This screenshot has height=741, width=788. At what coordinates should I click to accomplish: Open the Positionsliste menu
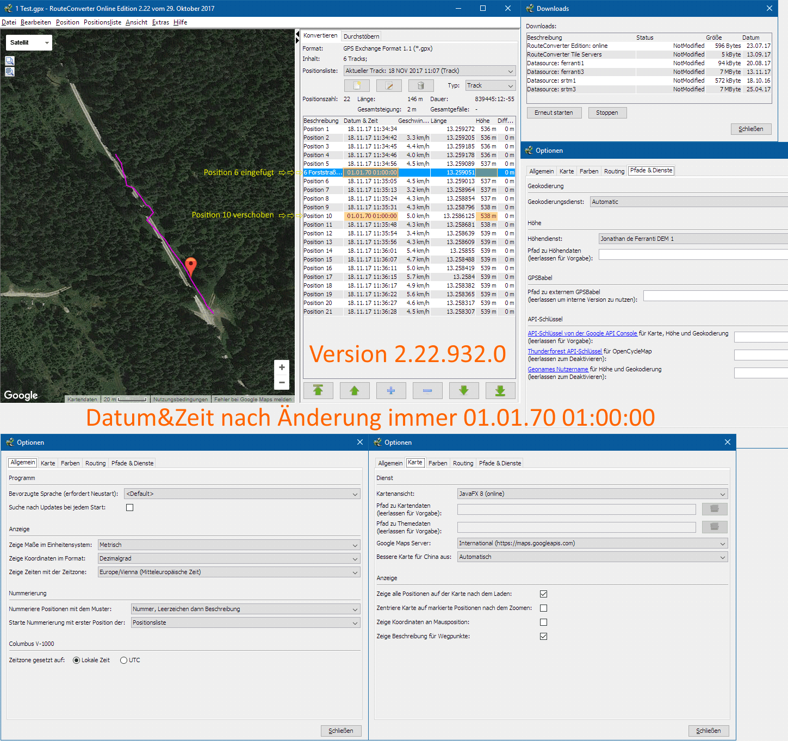[102, 22]
